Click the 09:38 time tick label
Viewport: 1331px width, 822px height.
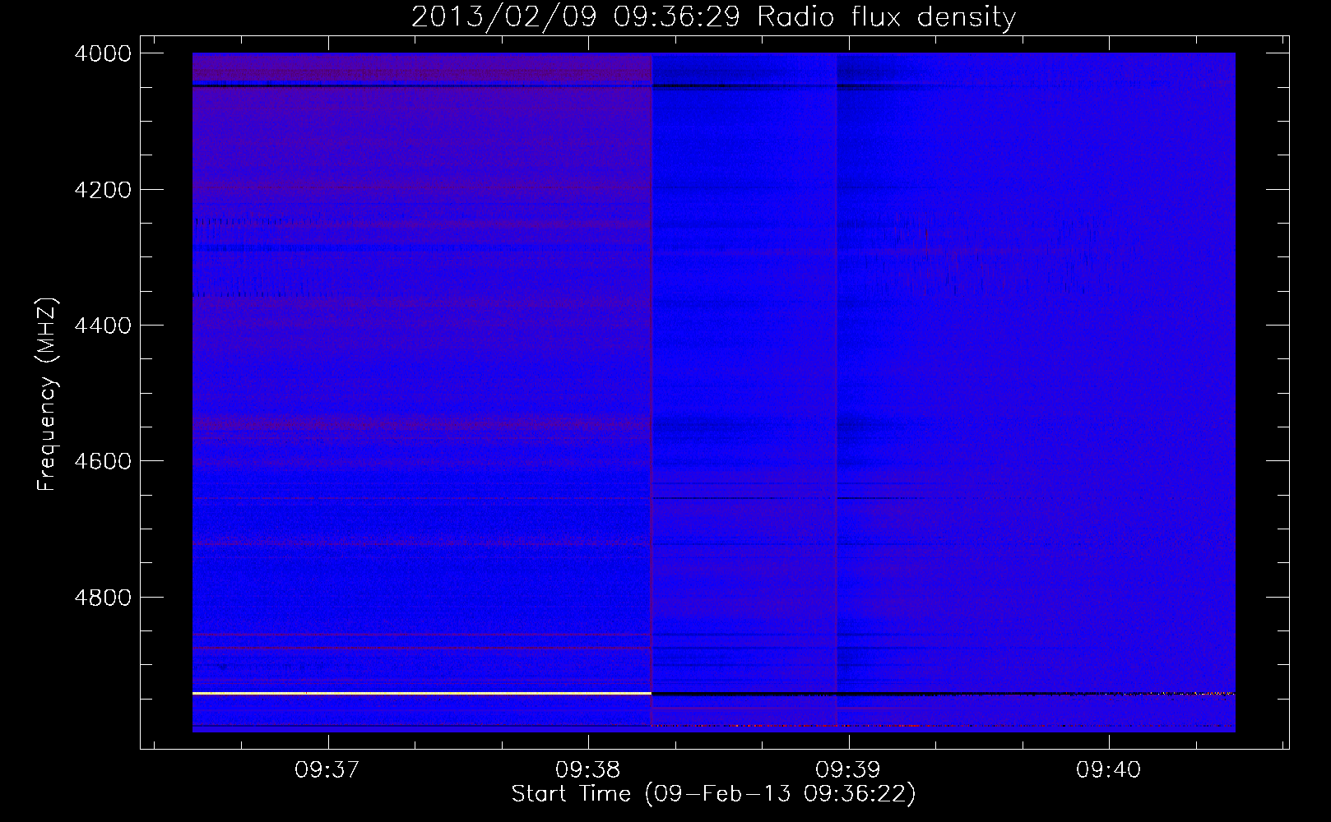587,770
